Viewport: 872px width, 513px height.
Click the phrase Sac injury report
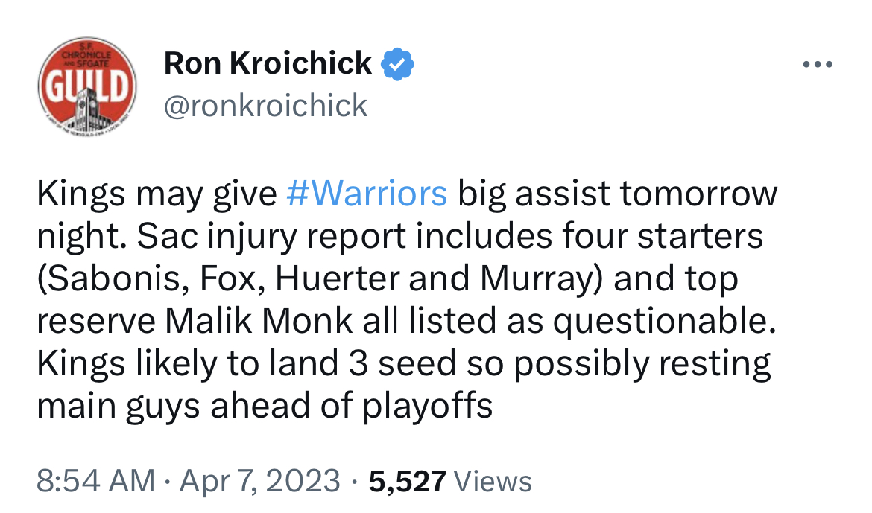coord(272,237)
